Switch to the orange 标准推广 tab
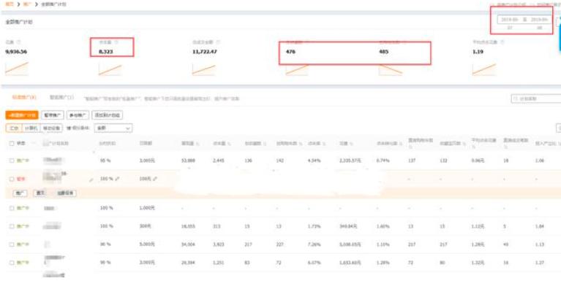 [x=24, y=97]
